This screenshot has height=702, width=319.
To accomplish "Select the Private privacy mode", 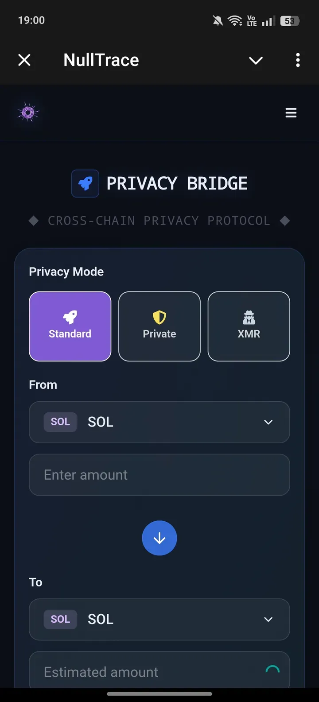I will tap(159, 326).
